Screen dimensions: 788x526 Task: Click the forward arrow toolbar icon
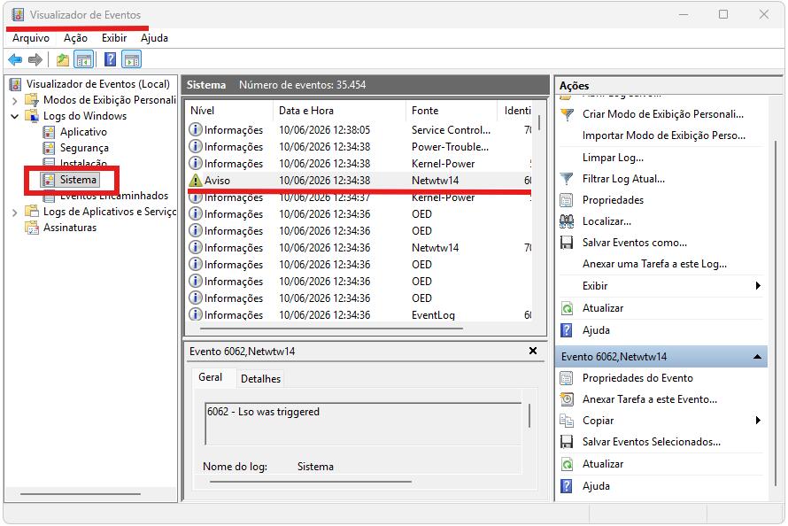coord(35,60)
